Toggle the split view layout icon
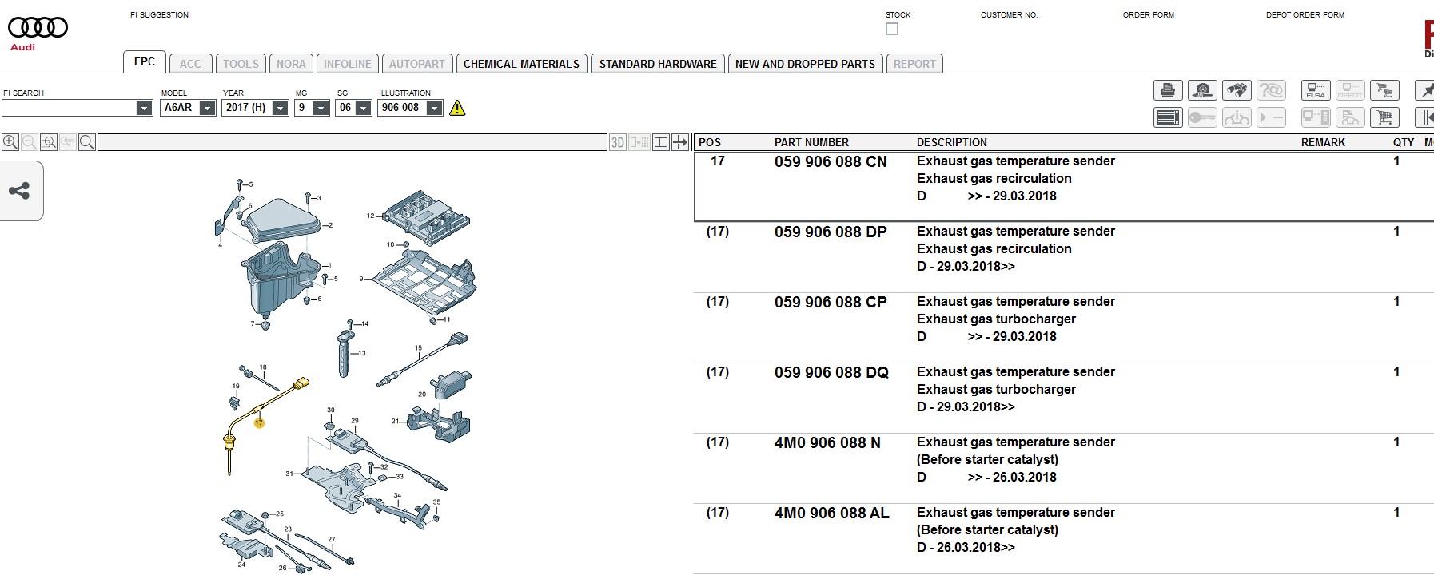The height and width of the screenshot is (575, 1434). point(660,142)
